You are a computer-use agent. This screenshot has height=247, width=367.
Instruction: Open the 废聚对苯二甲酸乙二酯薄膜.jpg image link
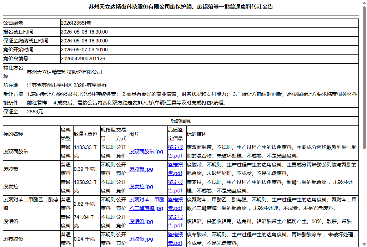click(147, 204)
